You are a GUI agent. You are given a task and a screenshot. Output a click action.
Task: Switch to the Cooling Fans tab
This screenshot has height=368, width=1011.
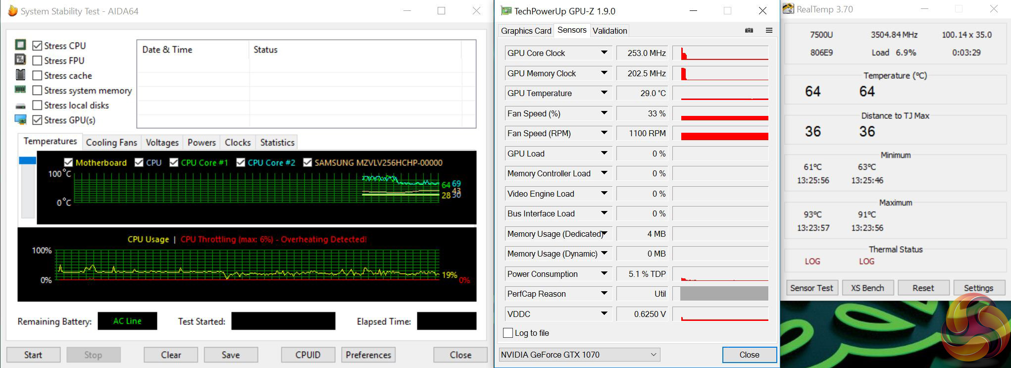pos(111,143)
